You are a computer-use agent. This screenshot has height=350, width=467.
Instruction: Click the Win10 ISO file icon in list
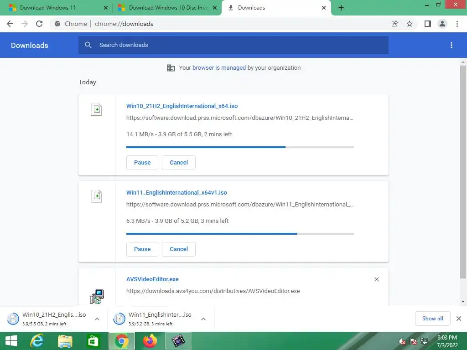click(x=97, y=109)
